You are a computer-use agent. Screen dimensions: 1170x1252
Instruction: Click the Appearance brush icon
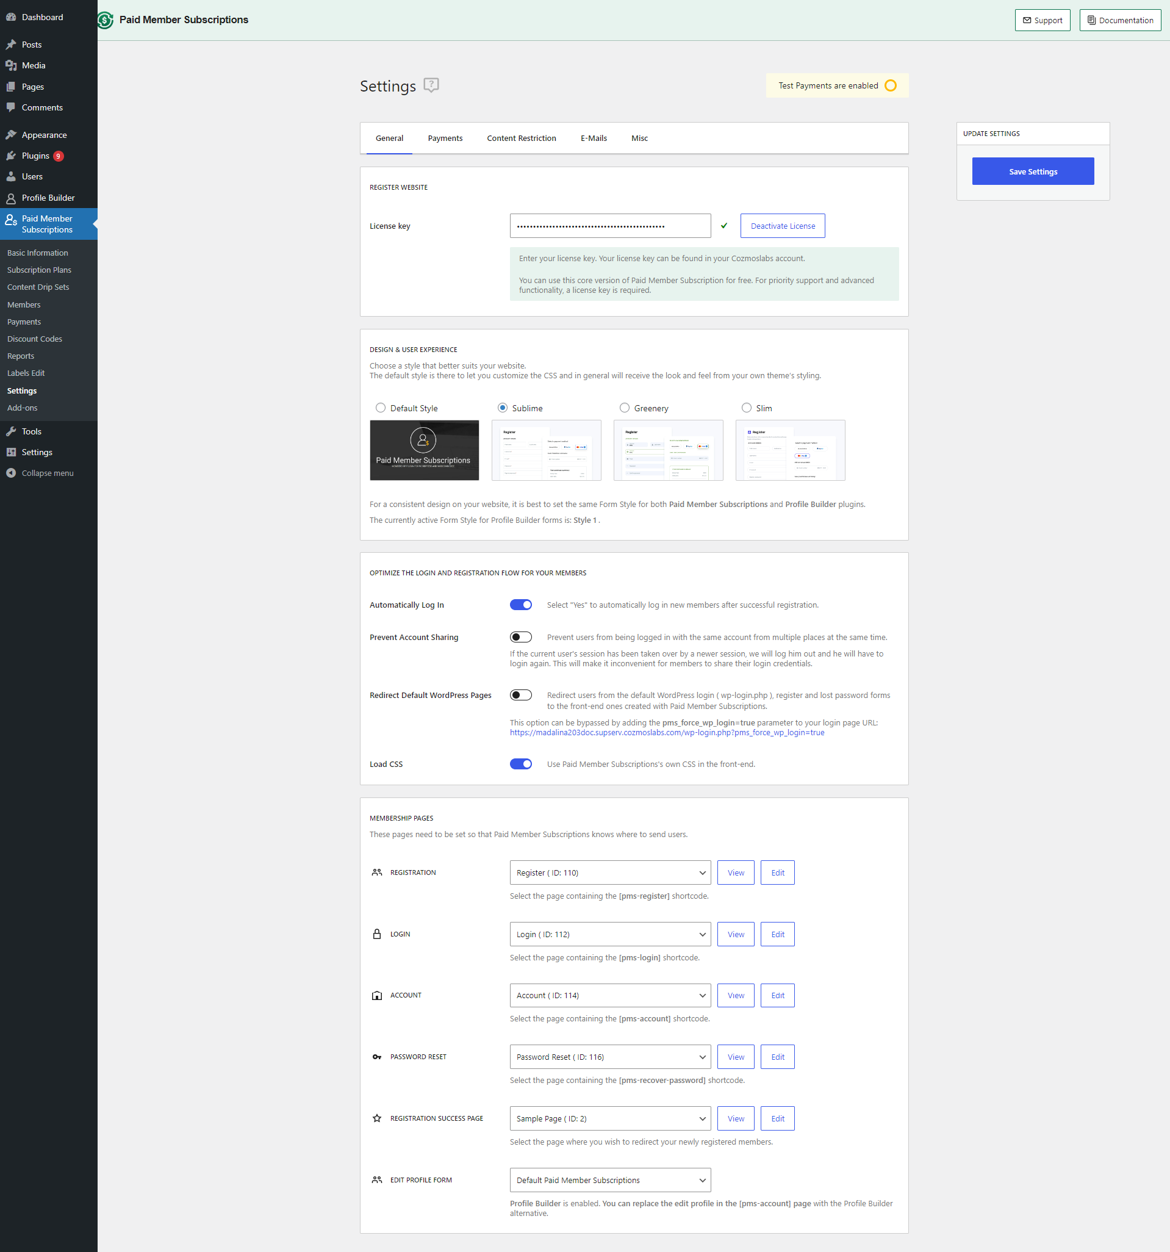[11, 135]
